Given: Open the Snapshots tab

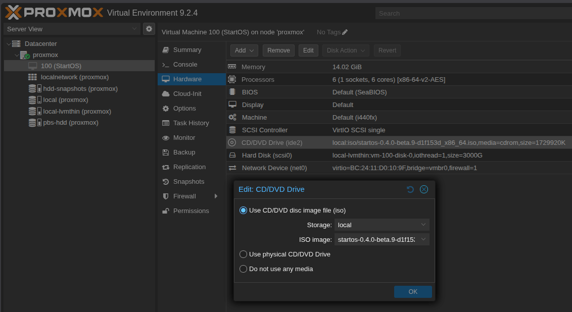Looking at the screenshot, I should 192,182.
